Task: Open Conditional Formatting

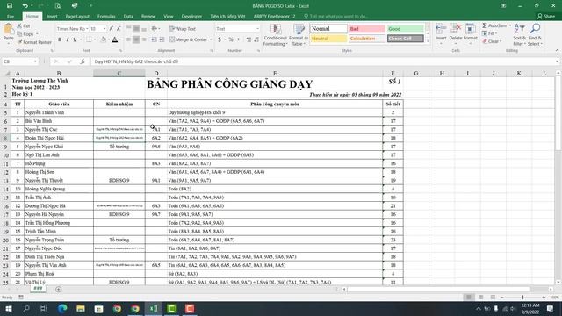Action: 275,35
